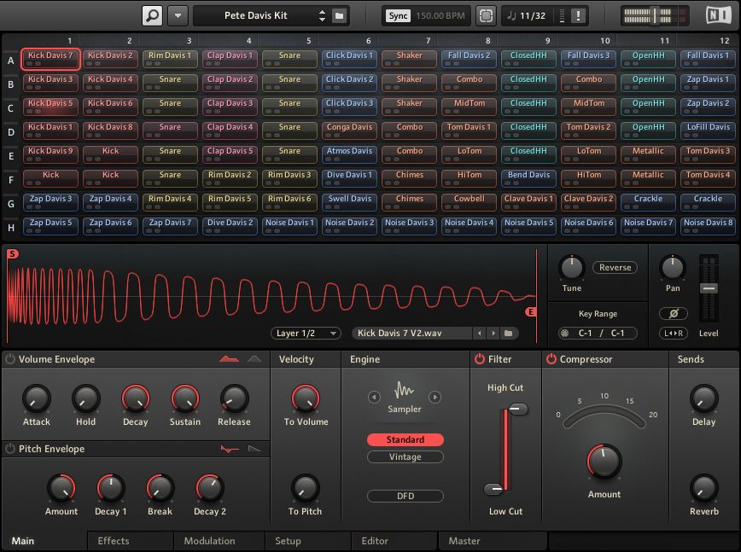Choose the outline volume envelope shape icon
Screen dimensions: 741x552
click(254, 359)
